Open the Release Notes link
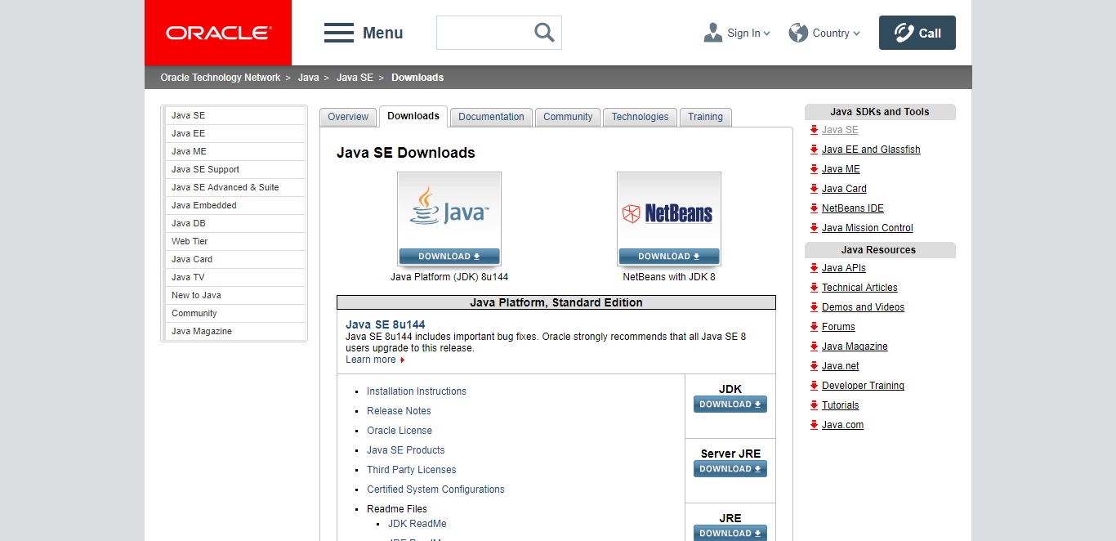Viewport: 1116px width, 541px height. coord(399,411)
